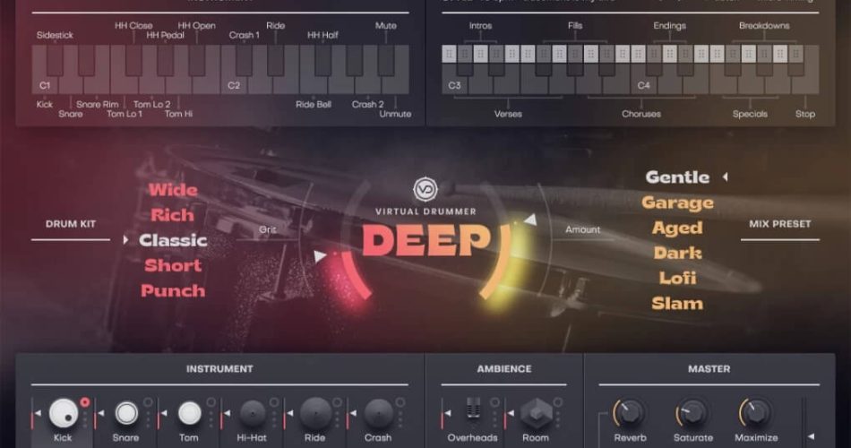This screenshot has height=448, width=851.
Task: Select the Snare drum channel icon
Action: 126,413
